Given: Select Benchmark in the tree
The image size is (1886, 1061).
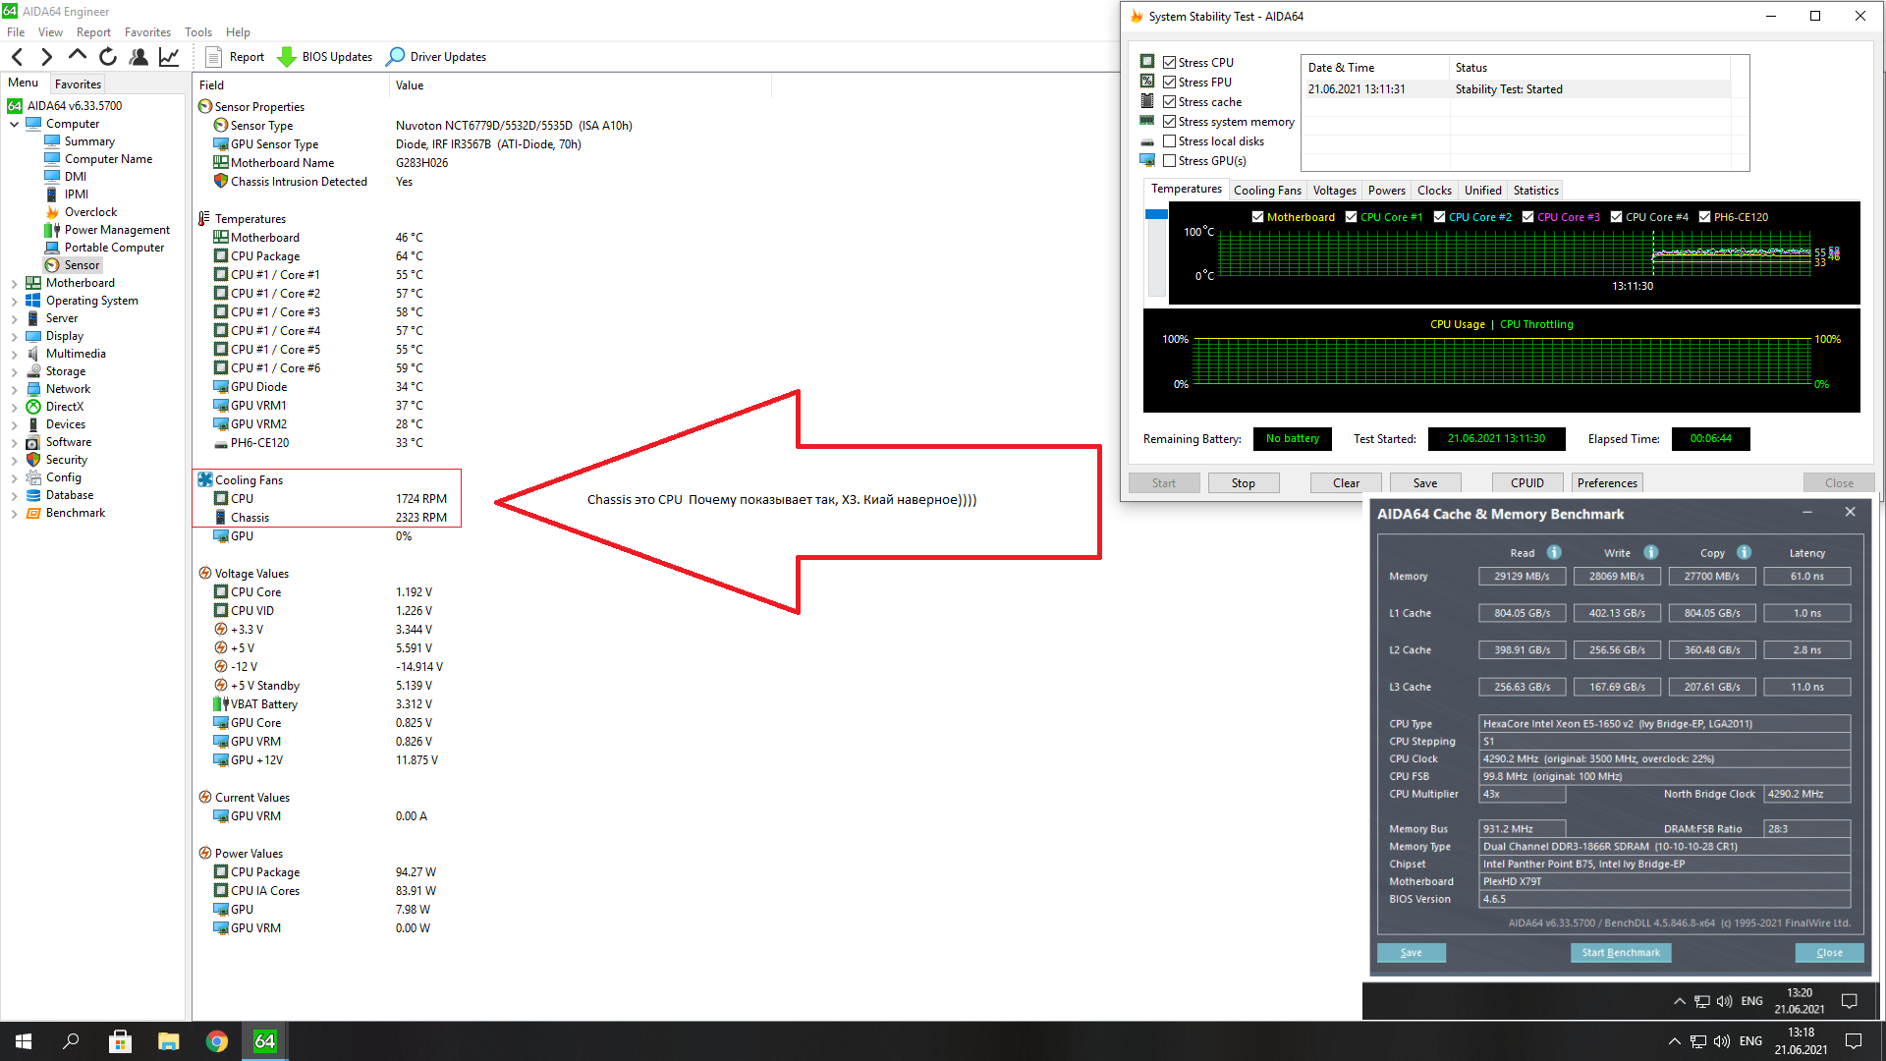Looking at the screenshot, I should [75, 513].
